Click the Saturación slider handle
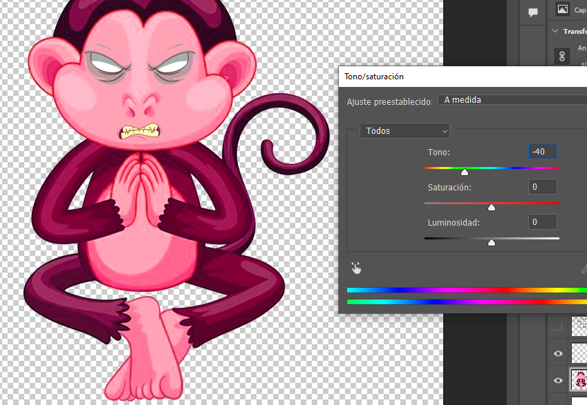The height and width of the screenshot is (405, 587). (492, 207)
